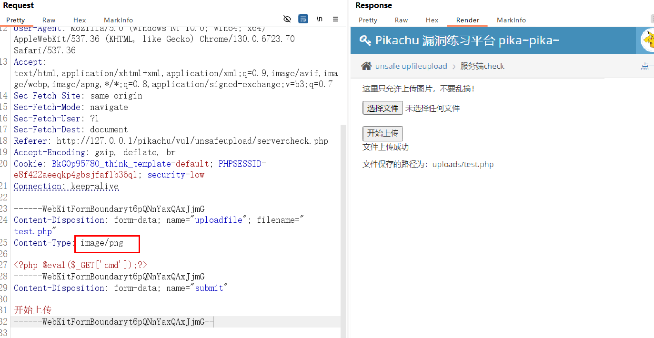654x338 pixels.
Task: Click the PHP eval payload line
Action: [x=80, y=265]
